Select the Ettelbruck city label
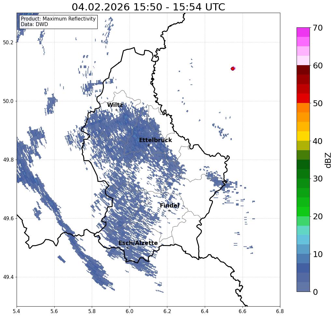335x317 pixels. click(x=156, y=140)
